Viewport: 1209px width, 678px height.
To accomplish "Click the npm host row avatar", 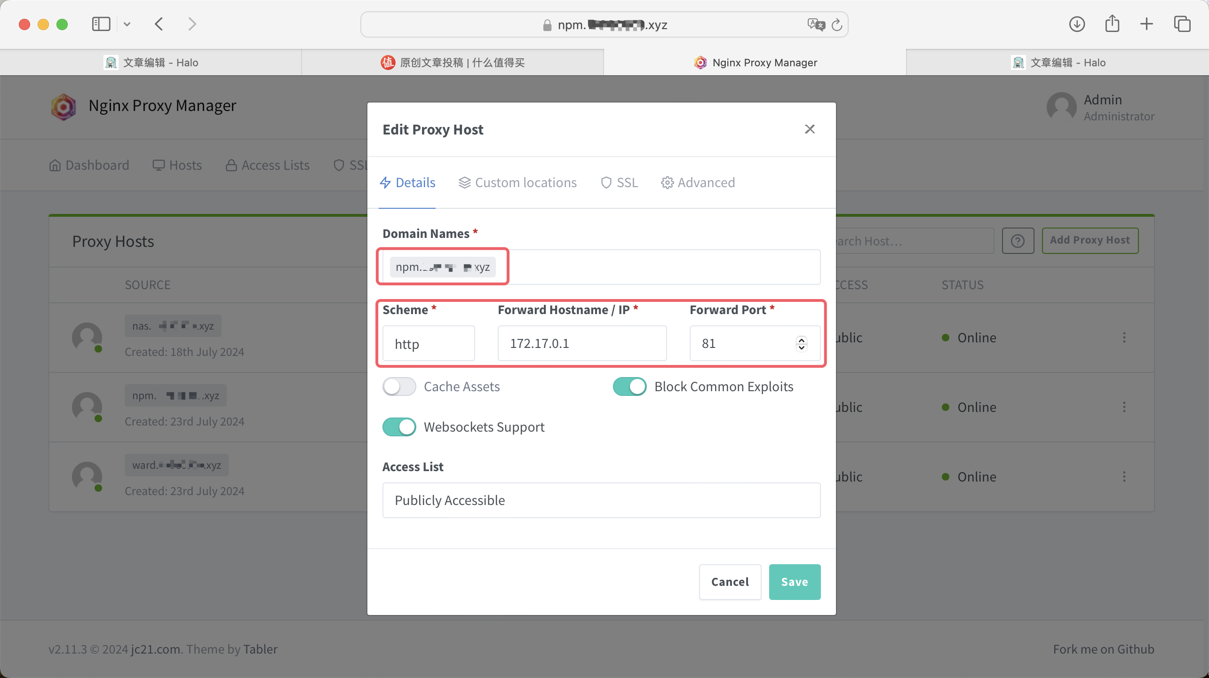I will click(87, 407).
